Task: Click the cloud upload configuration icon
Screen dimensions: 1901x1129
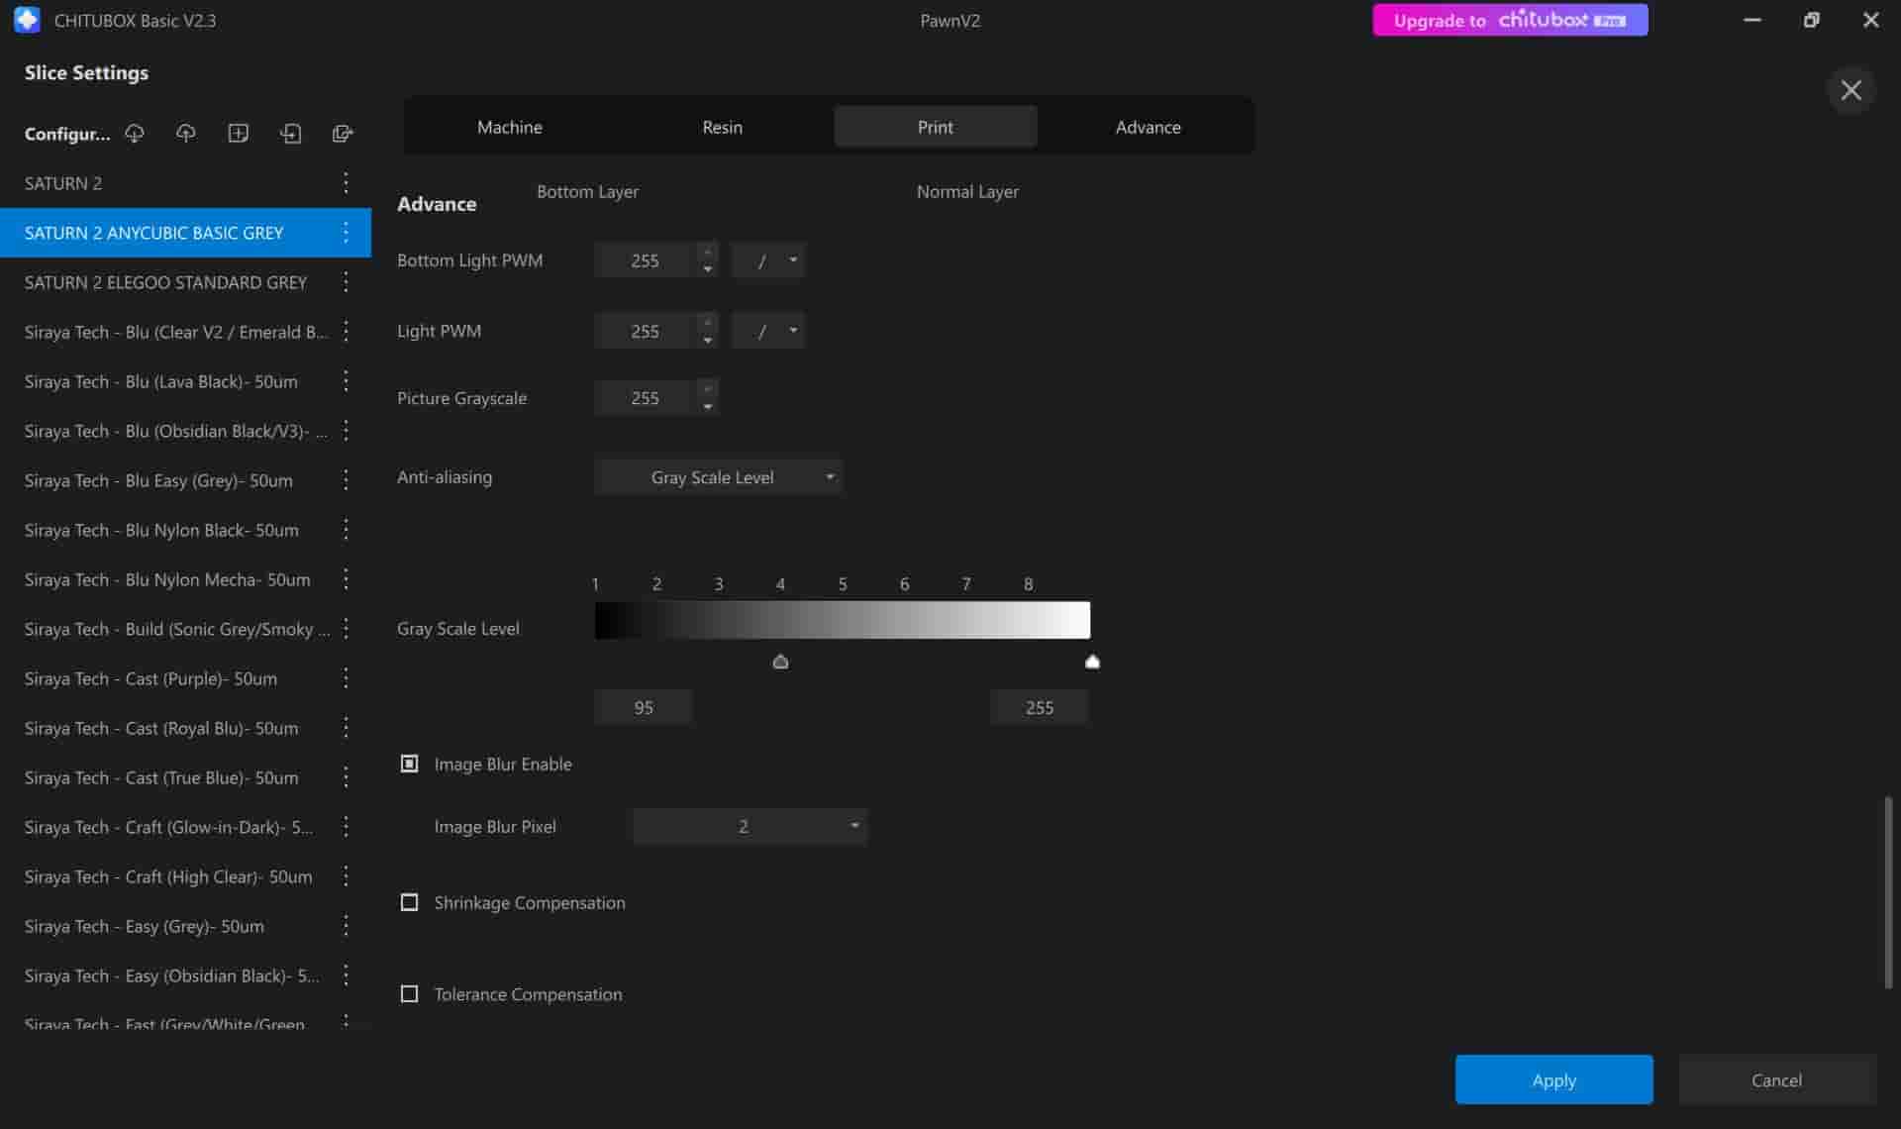Action: tap(186, 133)
